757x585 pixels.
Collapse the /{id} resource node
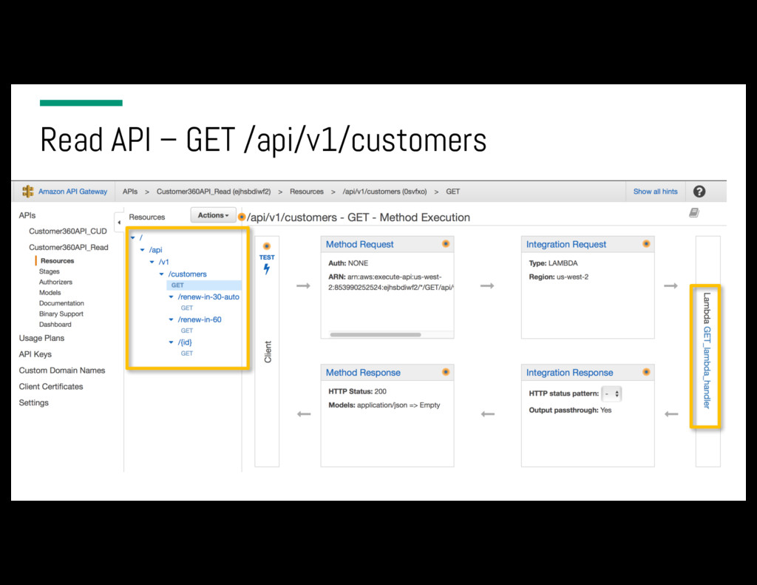(171, 342)
